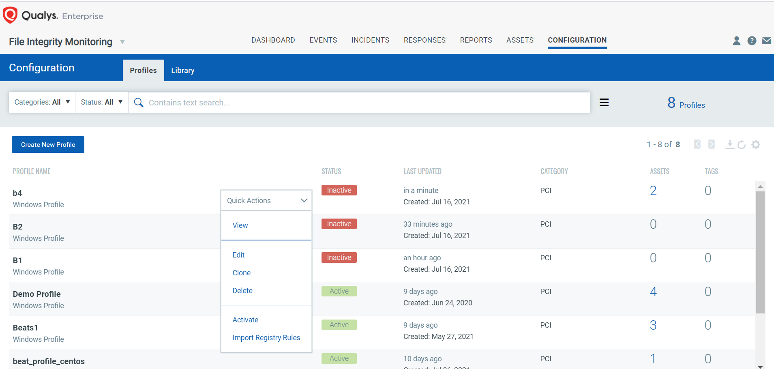Screen dimensions: 774x369
Task: Expand the Status filter dropdown
Action: (101, 102)
